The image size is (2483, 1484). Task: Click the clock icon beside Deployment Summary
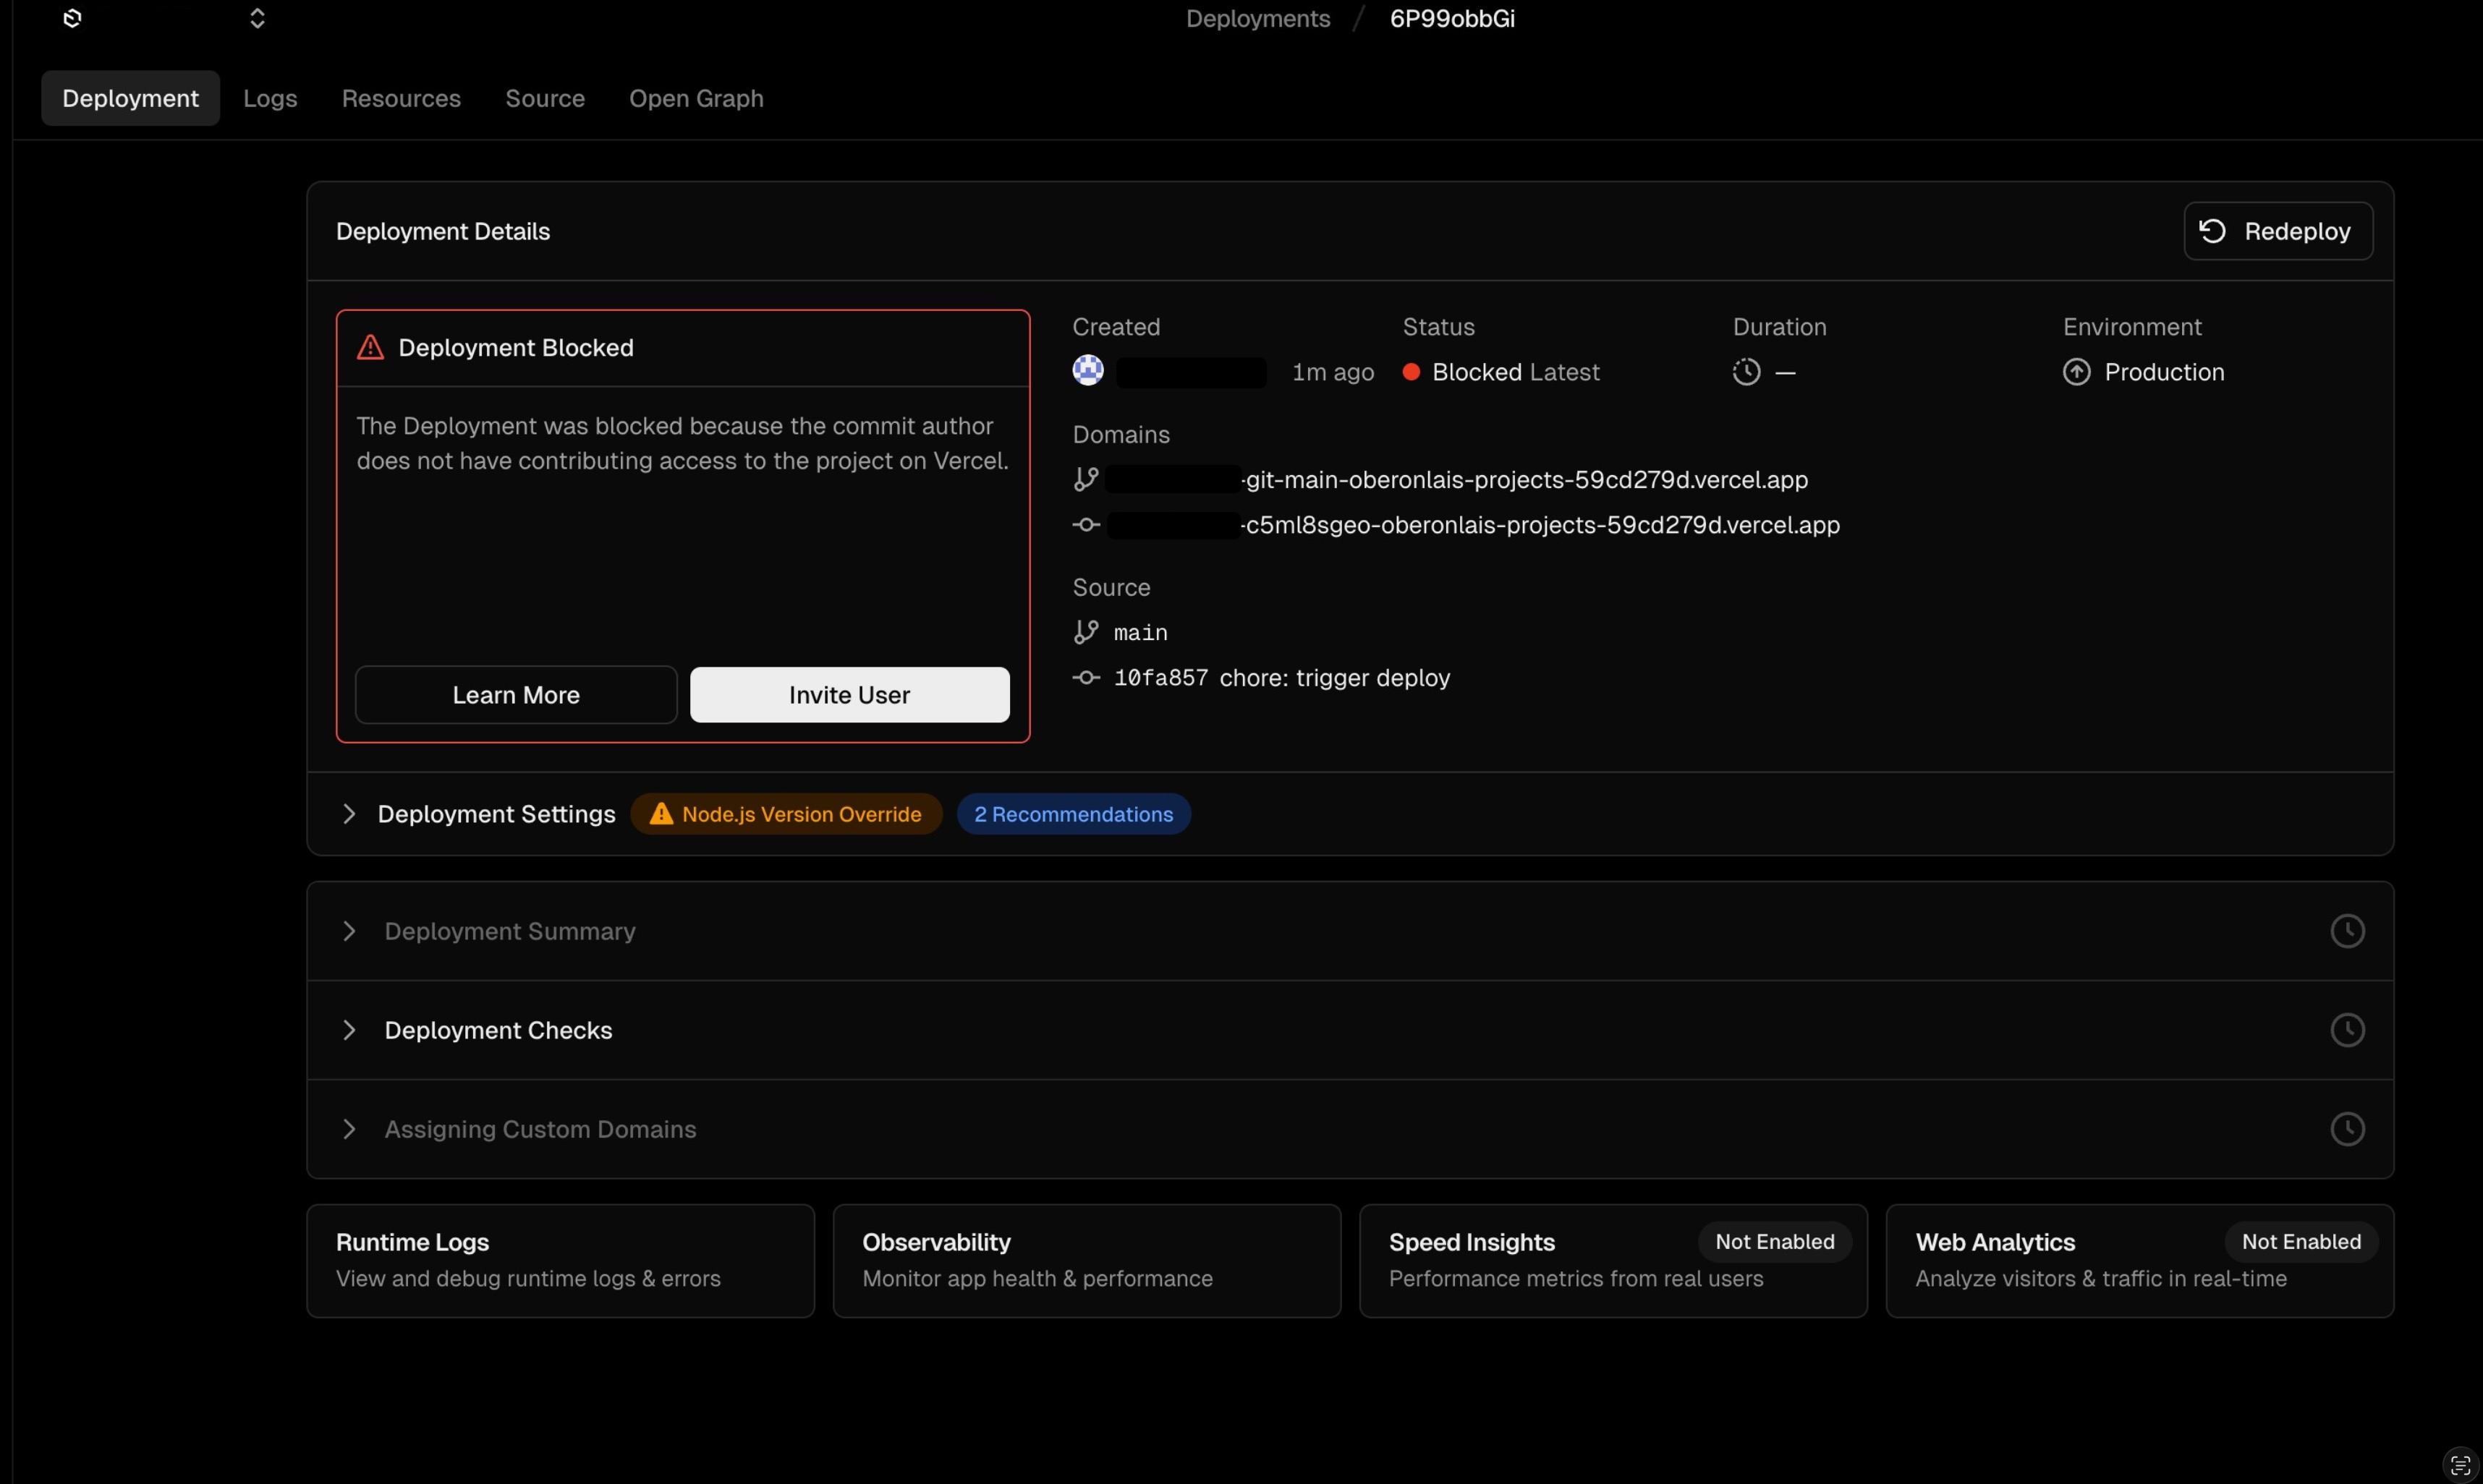click(2346, 931)
